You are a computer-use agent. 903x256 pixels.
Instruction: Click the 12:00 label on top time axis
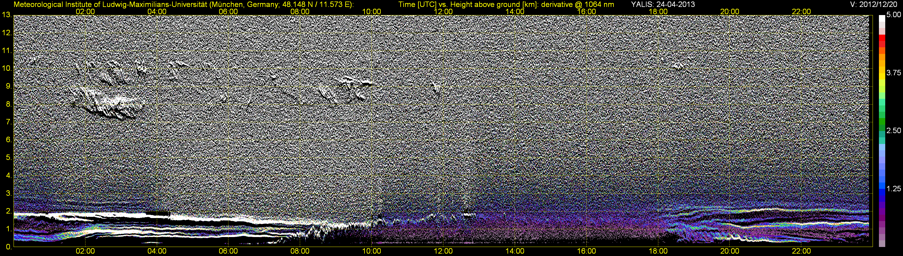443,11
